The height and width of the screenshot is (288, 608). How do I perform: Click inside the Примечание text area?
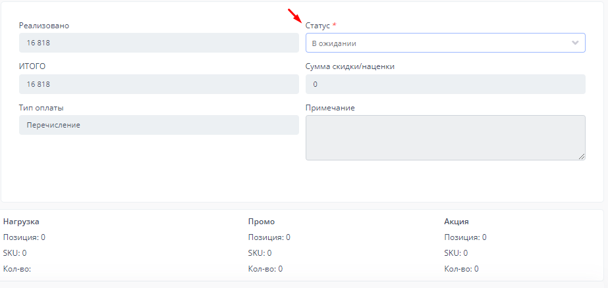[x=445, y=137]
